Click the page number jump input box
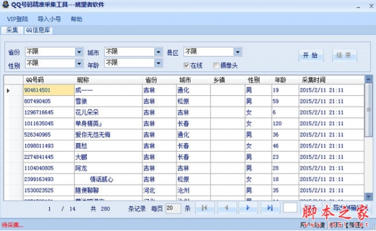The image size is (376, 231). 290,207
